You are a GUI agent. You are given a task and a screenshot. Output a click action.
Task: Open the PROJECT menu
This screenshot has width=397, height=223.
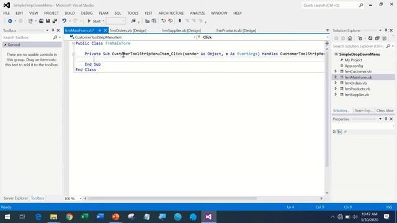point(51,13)
